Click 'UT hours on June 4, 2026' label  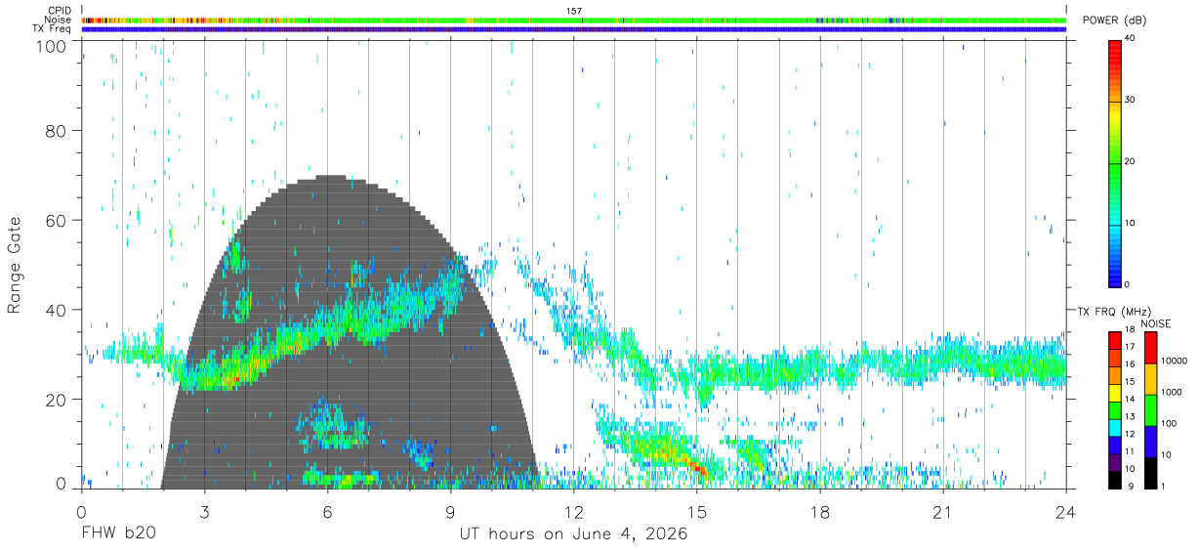point(574,534)
